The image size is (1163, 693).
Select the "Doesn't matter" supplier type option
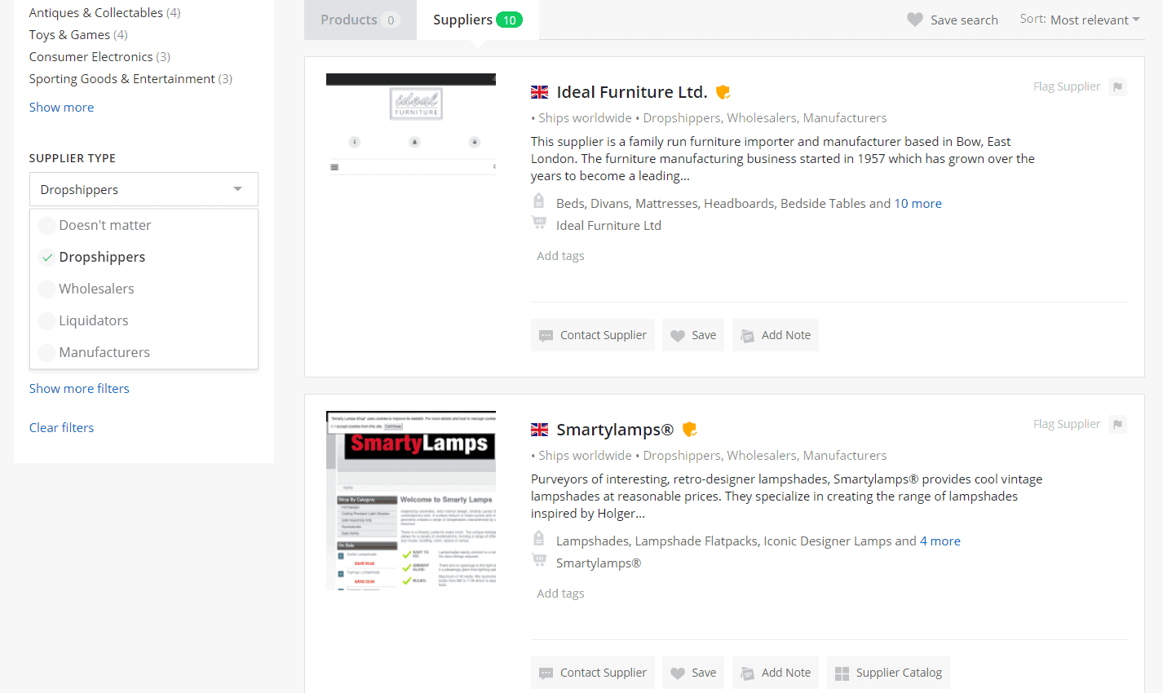(104, 225)
